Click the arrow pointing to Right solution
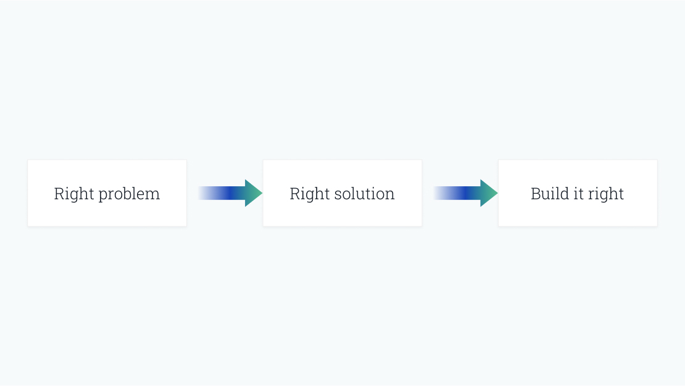The image size is (685, 386). (230, 193)
